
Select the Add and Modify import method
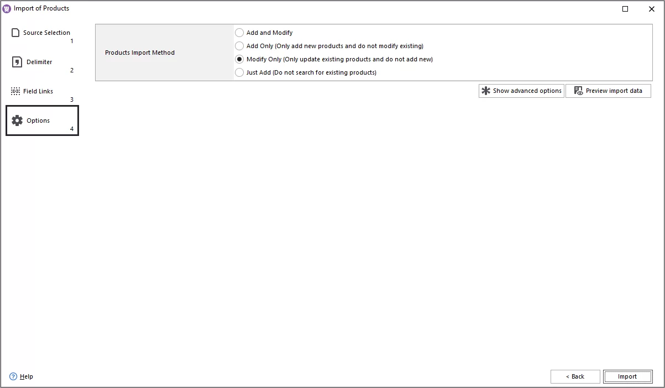coord(239,33)
